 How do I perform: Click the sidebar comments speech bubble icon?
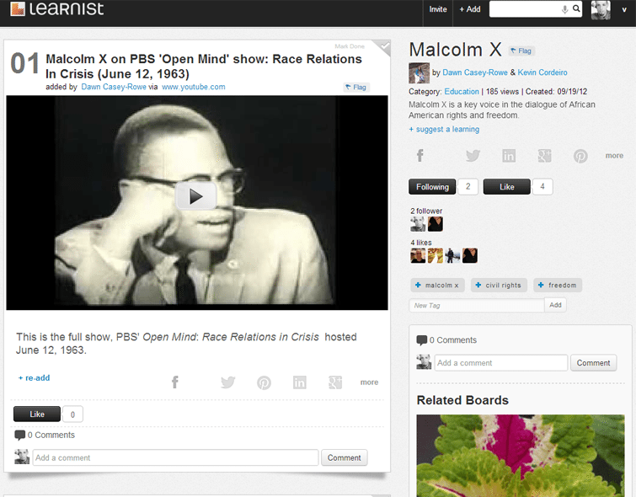coord(422,340)
